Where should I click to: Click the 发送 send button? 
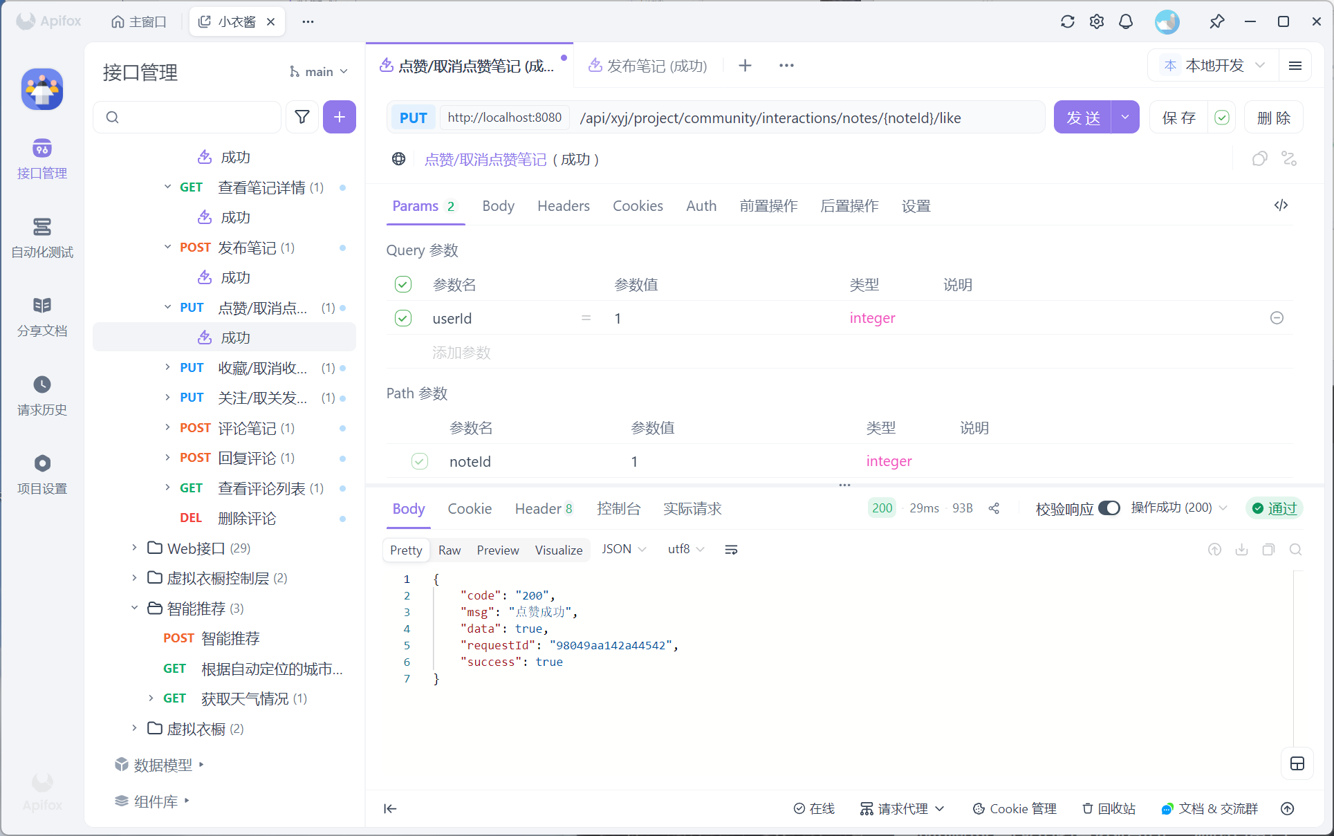(1082, 118)
